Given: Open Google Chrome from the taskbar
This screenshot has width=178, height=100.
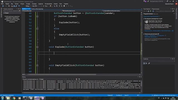Looking at the screenshot, I should pos(14,98).
